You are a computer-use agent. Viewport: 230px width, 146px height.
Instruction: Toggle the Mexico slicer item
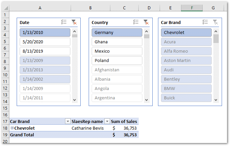117,51
